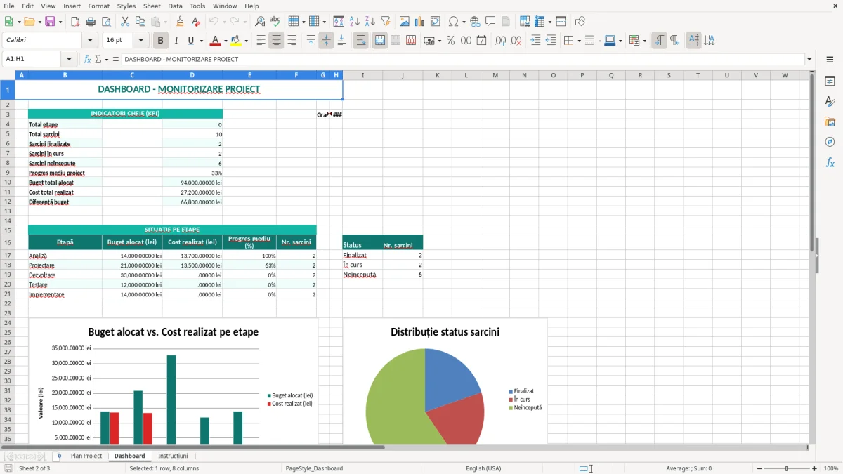The image size is (843, 474).
Task: Click PageStyle_Dashboard in status bar
Action: [x=314, y=468]
